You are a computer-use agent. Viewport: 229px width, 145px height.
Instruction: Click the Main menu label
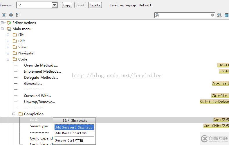(x=22, y=29)
